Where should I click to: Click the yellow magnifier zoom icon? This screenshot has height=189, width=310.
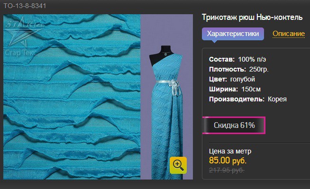(x=178, y=165)
